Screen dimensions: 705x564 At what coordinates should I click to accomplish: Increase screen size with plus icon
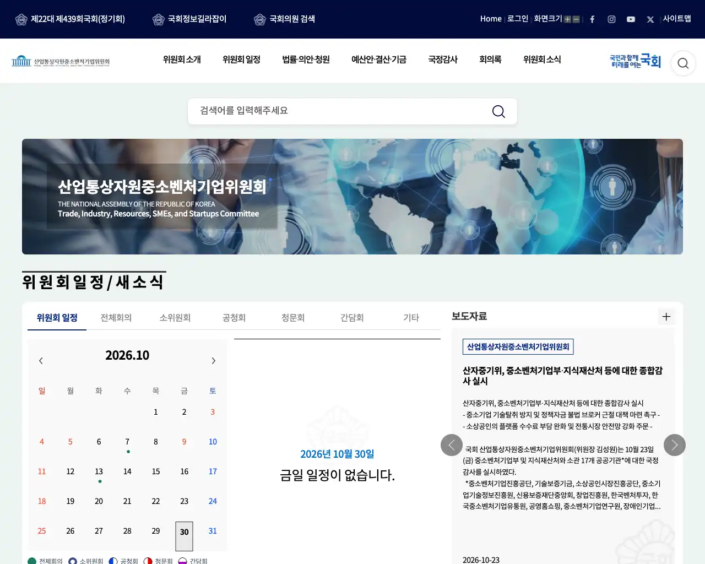pos(567,19)
